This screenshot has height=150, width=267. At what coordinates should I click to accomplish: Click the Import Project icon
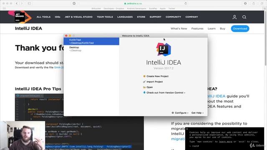[x=144, y=82]
